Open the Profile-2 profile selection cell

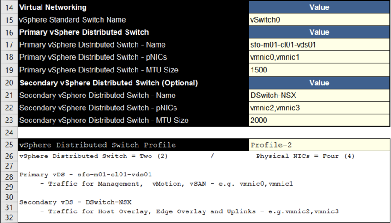tap(319, 145)
